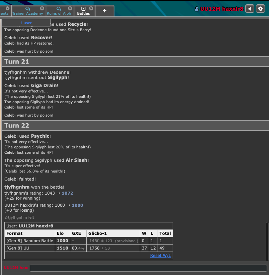Screen dimensions: 269x275
Task: Close the Battles tab
Action: pyautogui.click(x=91, y=8)
